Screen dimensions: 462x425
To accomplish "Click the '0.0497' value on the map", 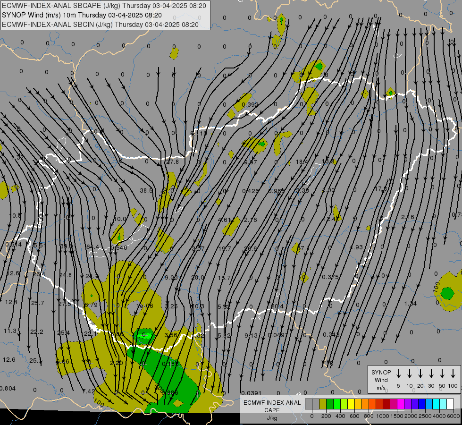I will (277, 335).
